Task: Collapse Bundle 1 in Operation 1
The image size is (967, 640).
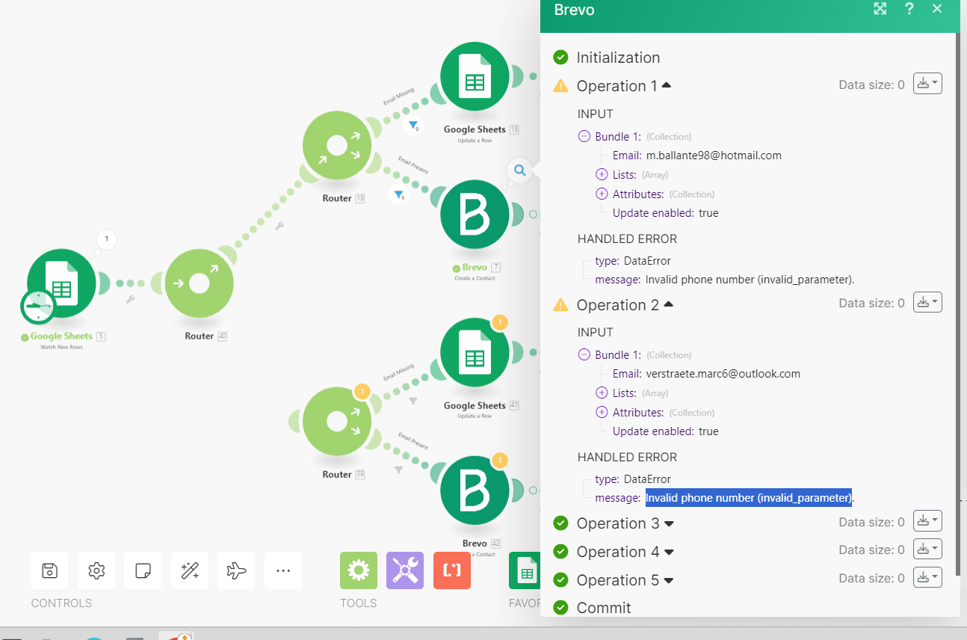Action: click(x=584, y=137)
